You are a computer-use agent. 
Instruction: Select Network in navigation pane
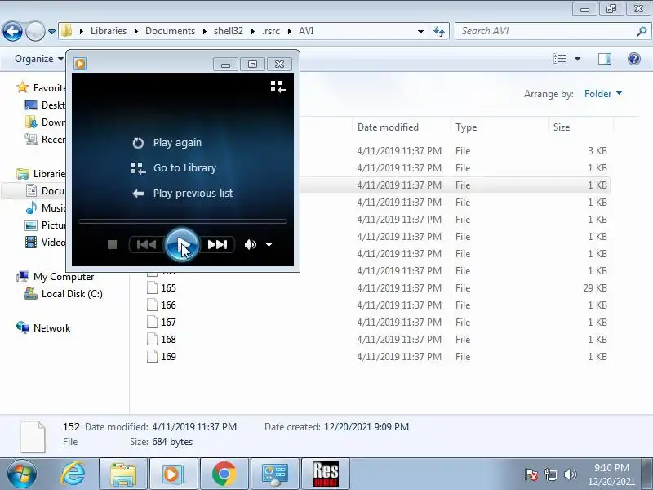pos(43,328)
